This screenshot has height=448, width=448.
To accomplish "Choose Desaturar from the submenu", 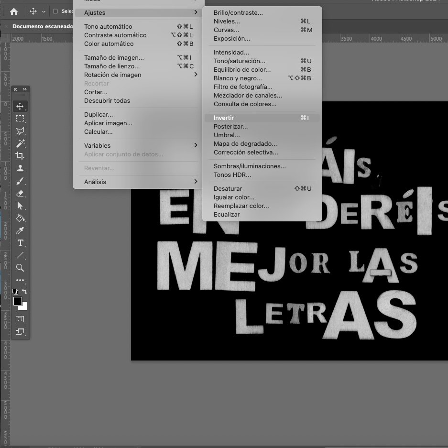I will click(262, 188).
